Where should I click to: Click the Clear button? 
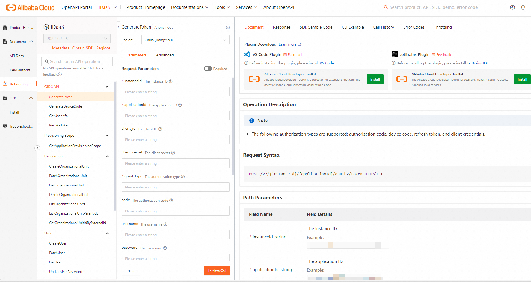[131, 271]
